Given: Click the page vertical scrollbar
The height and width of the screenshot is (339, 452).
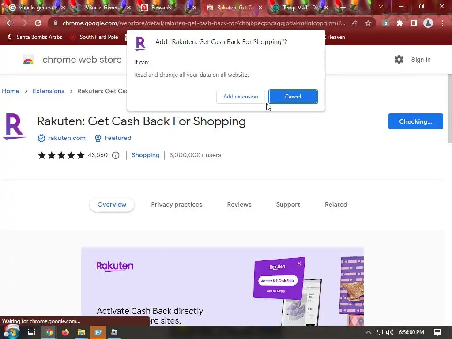Looking at the screenshot, I should click(449, 109).
